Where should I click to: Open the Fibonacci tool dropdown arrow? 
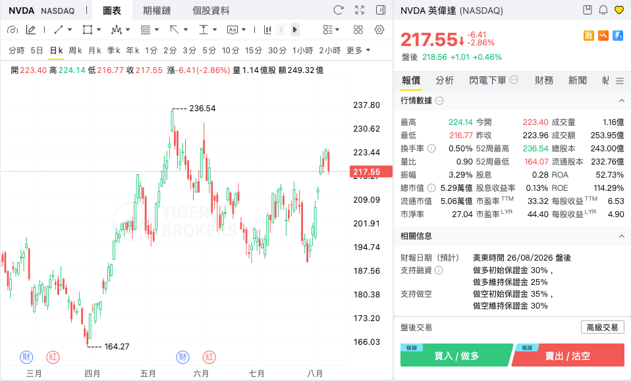pos(157,30)
